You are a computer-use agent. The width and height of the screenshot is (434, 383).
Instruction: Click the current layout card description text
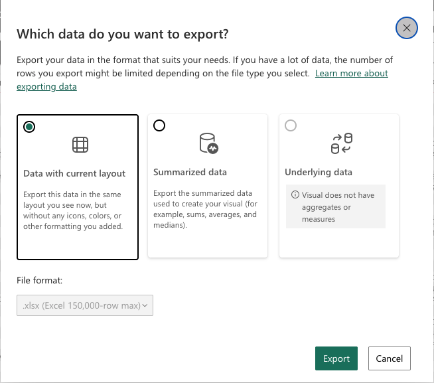[74, 210]
